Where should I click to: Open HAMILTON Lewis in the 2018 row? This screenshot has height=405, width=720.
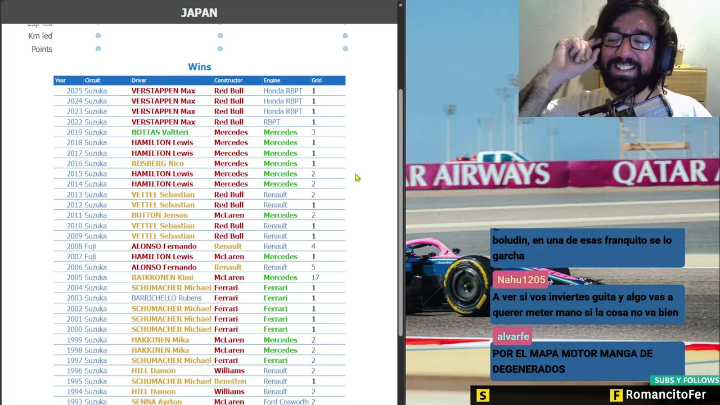point(162,143)
